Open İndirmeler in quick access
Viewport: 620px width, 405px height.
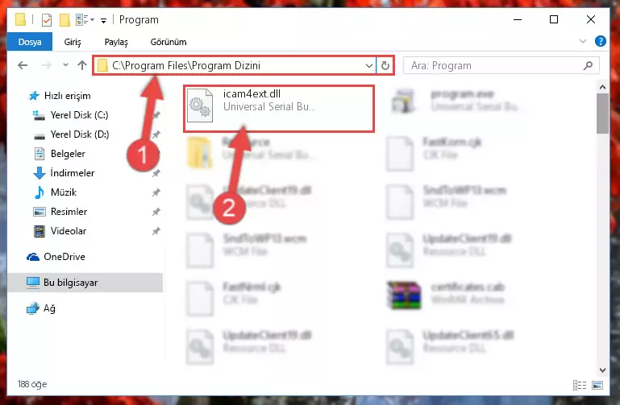click(73, 173)
